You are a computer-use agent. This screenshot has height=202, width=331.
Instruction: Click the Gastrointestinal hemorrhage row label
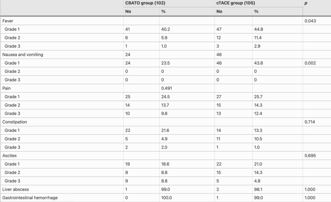(30, 198)
